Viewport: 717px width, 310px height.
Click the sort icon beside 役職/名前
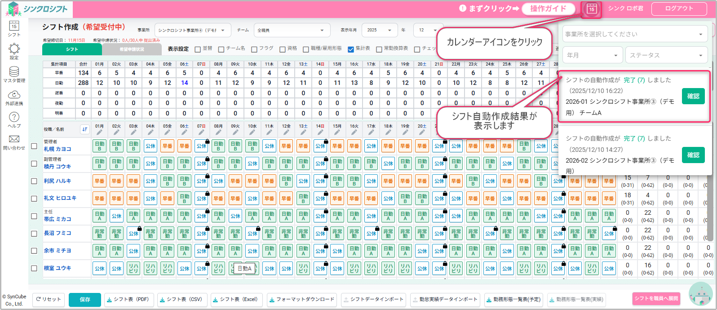click(84, 129)
